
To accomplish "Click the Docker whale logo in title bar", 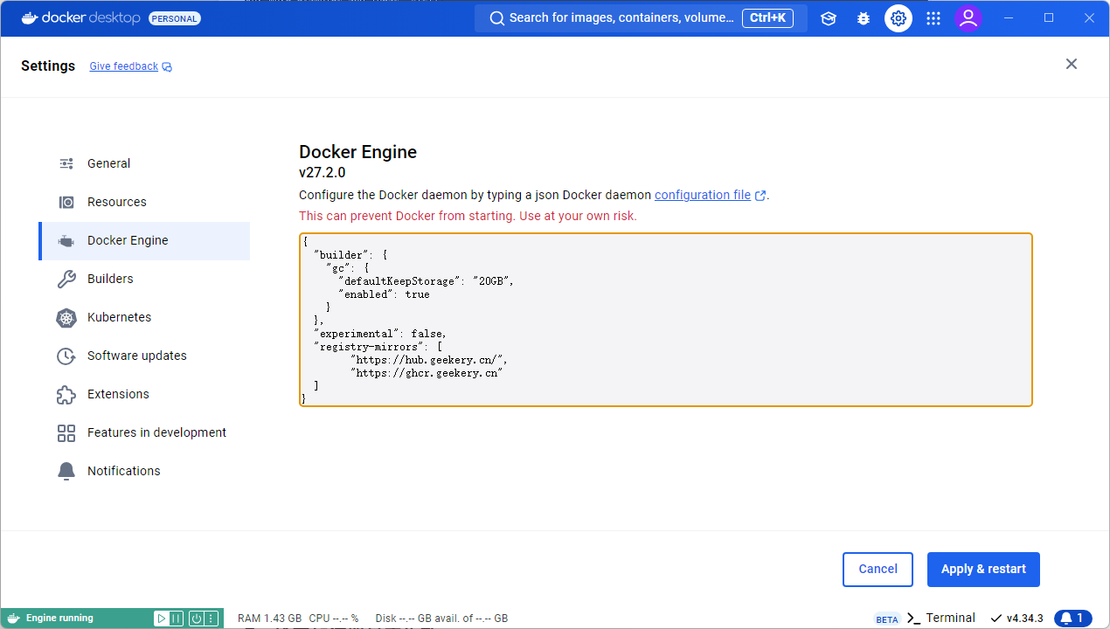I will click(x=29, y=18).
